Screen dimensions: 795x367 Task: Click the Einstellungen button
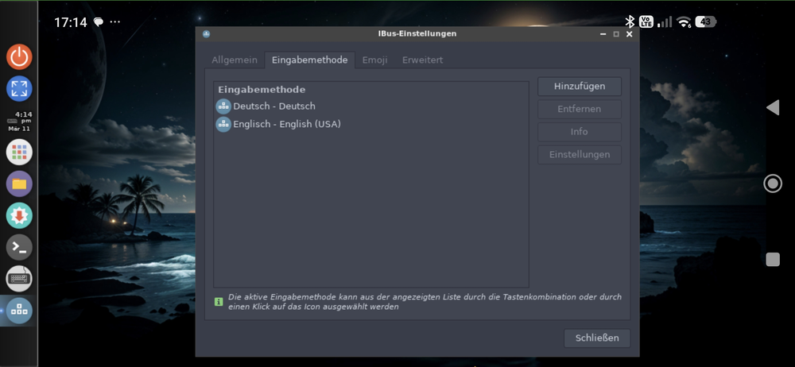[x=580, y=155]
